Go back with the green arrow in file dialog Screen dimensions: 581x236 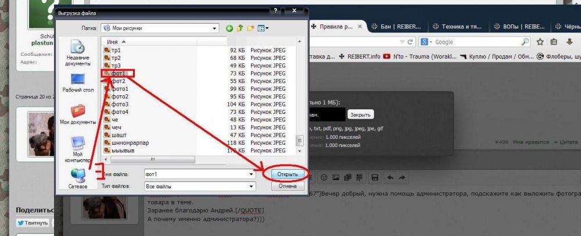point(229,28)
